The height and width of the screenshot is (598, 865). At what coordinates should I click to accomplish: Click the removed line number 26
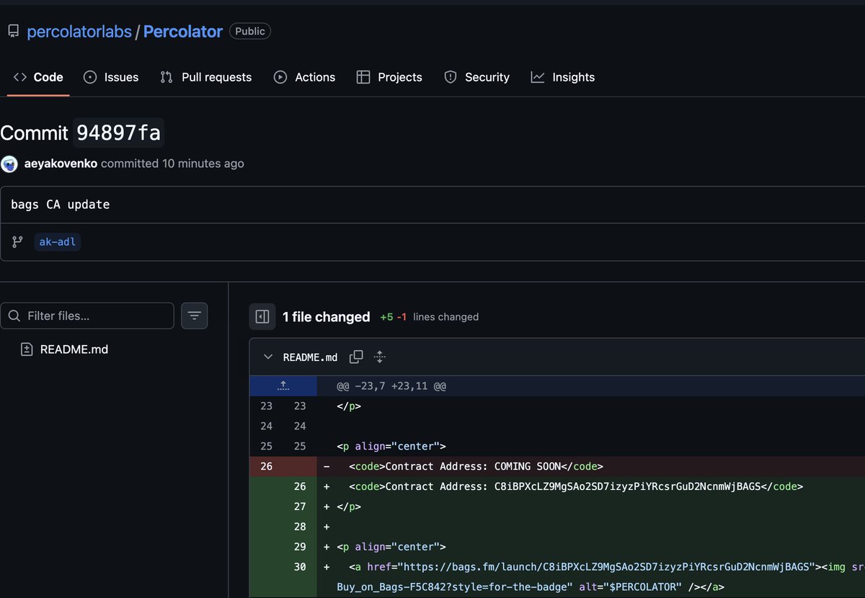point(267,466)
